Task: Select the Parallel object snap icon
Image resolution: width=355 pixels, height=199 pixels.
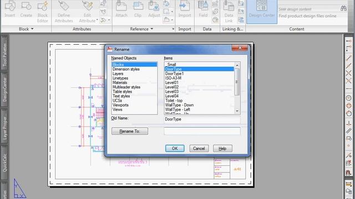Action: coord(349,130)
